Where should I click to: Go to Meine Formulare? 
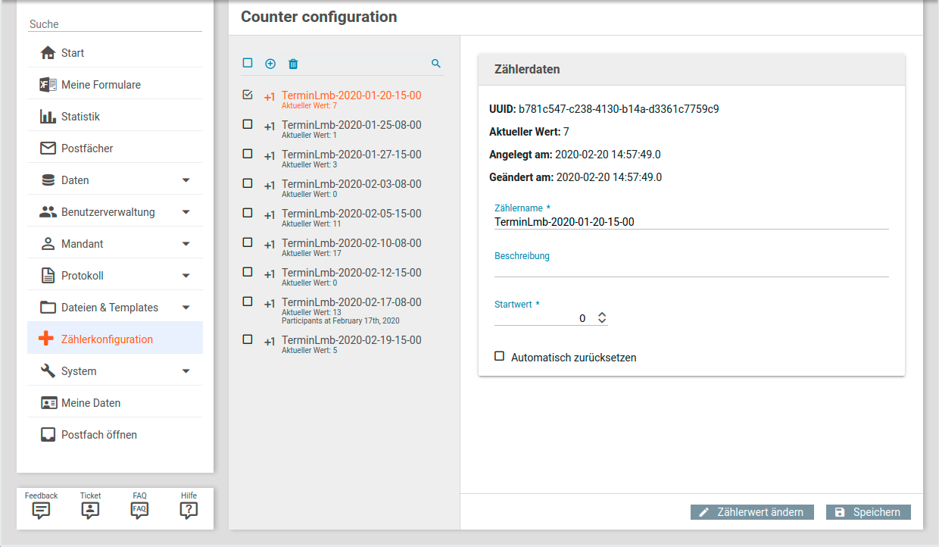(101, 85)
